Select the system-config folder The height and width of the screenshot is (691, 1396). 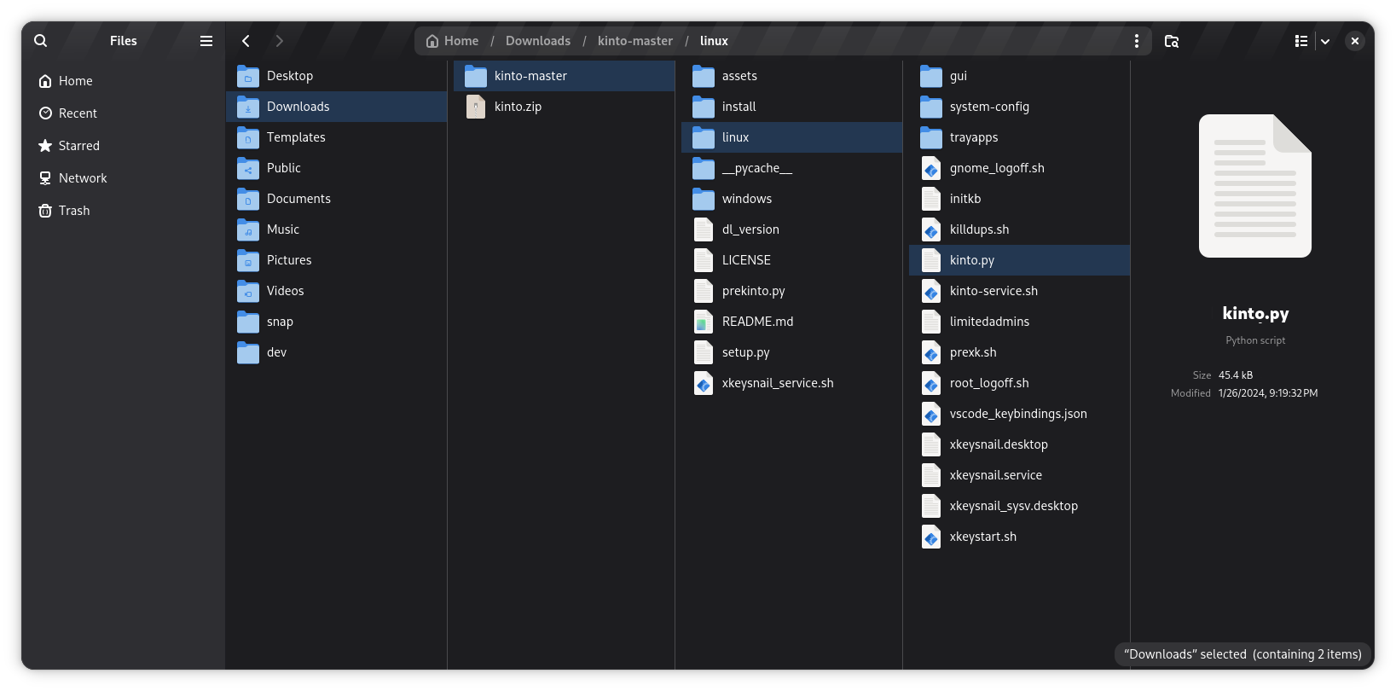coord(1020,107)
